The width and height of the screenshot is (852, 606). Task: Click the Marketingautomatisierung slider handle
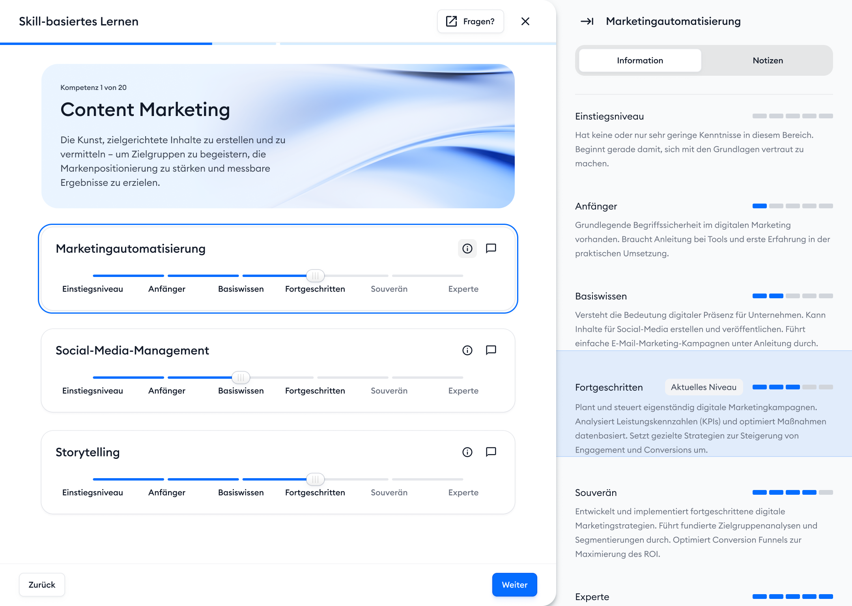[x=315, y=276]
